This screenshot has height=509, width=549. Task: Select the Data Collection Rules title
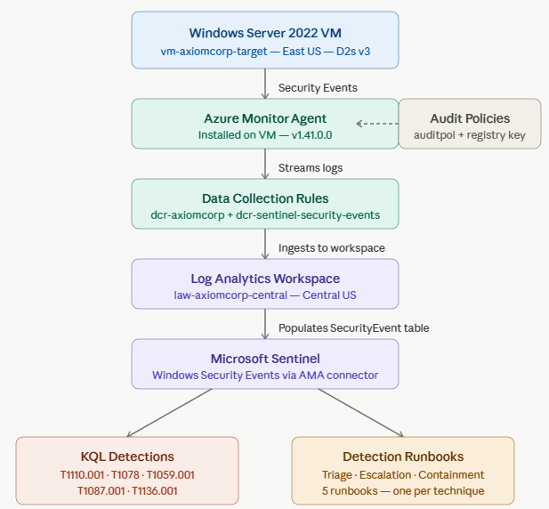[265, 198]
